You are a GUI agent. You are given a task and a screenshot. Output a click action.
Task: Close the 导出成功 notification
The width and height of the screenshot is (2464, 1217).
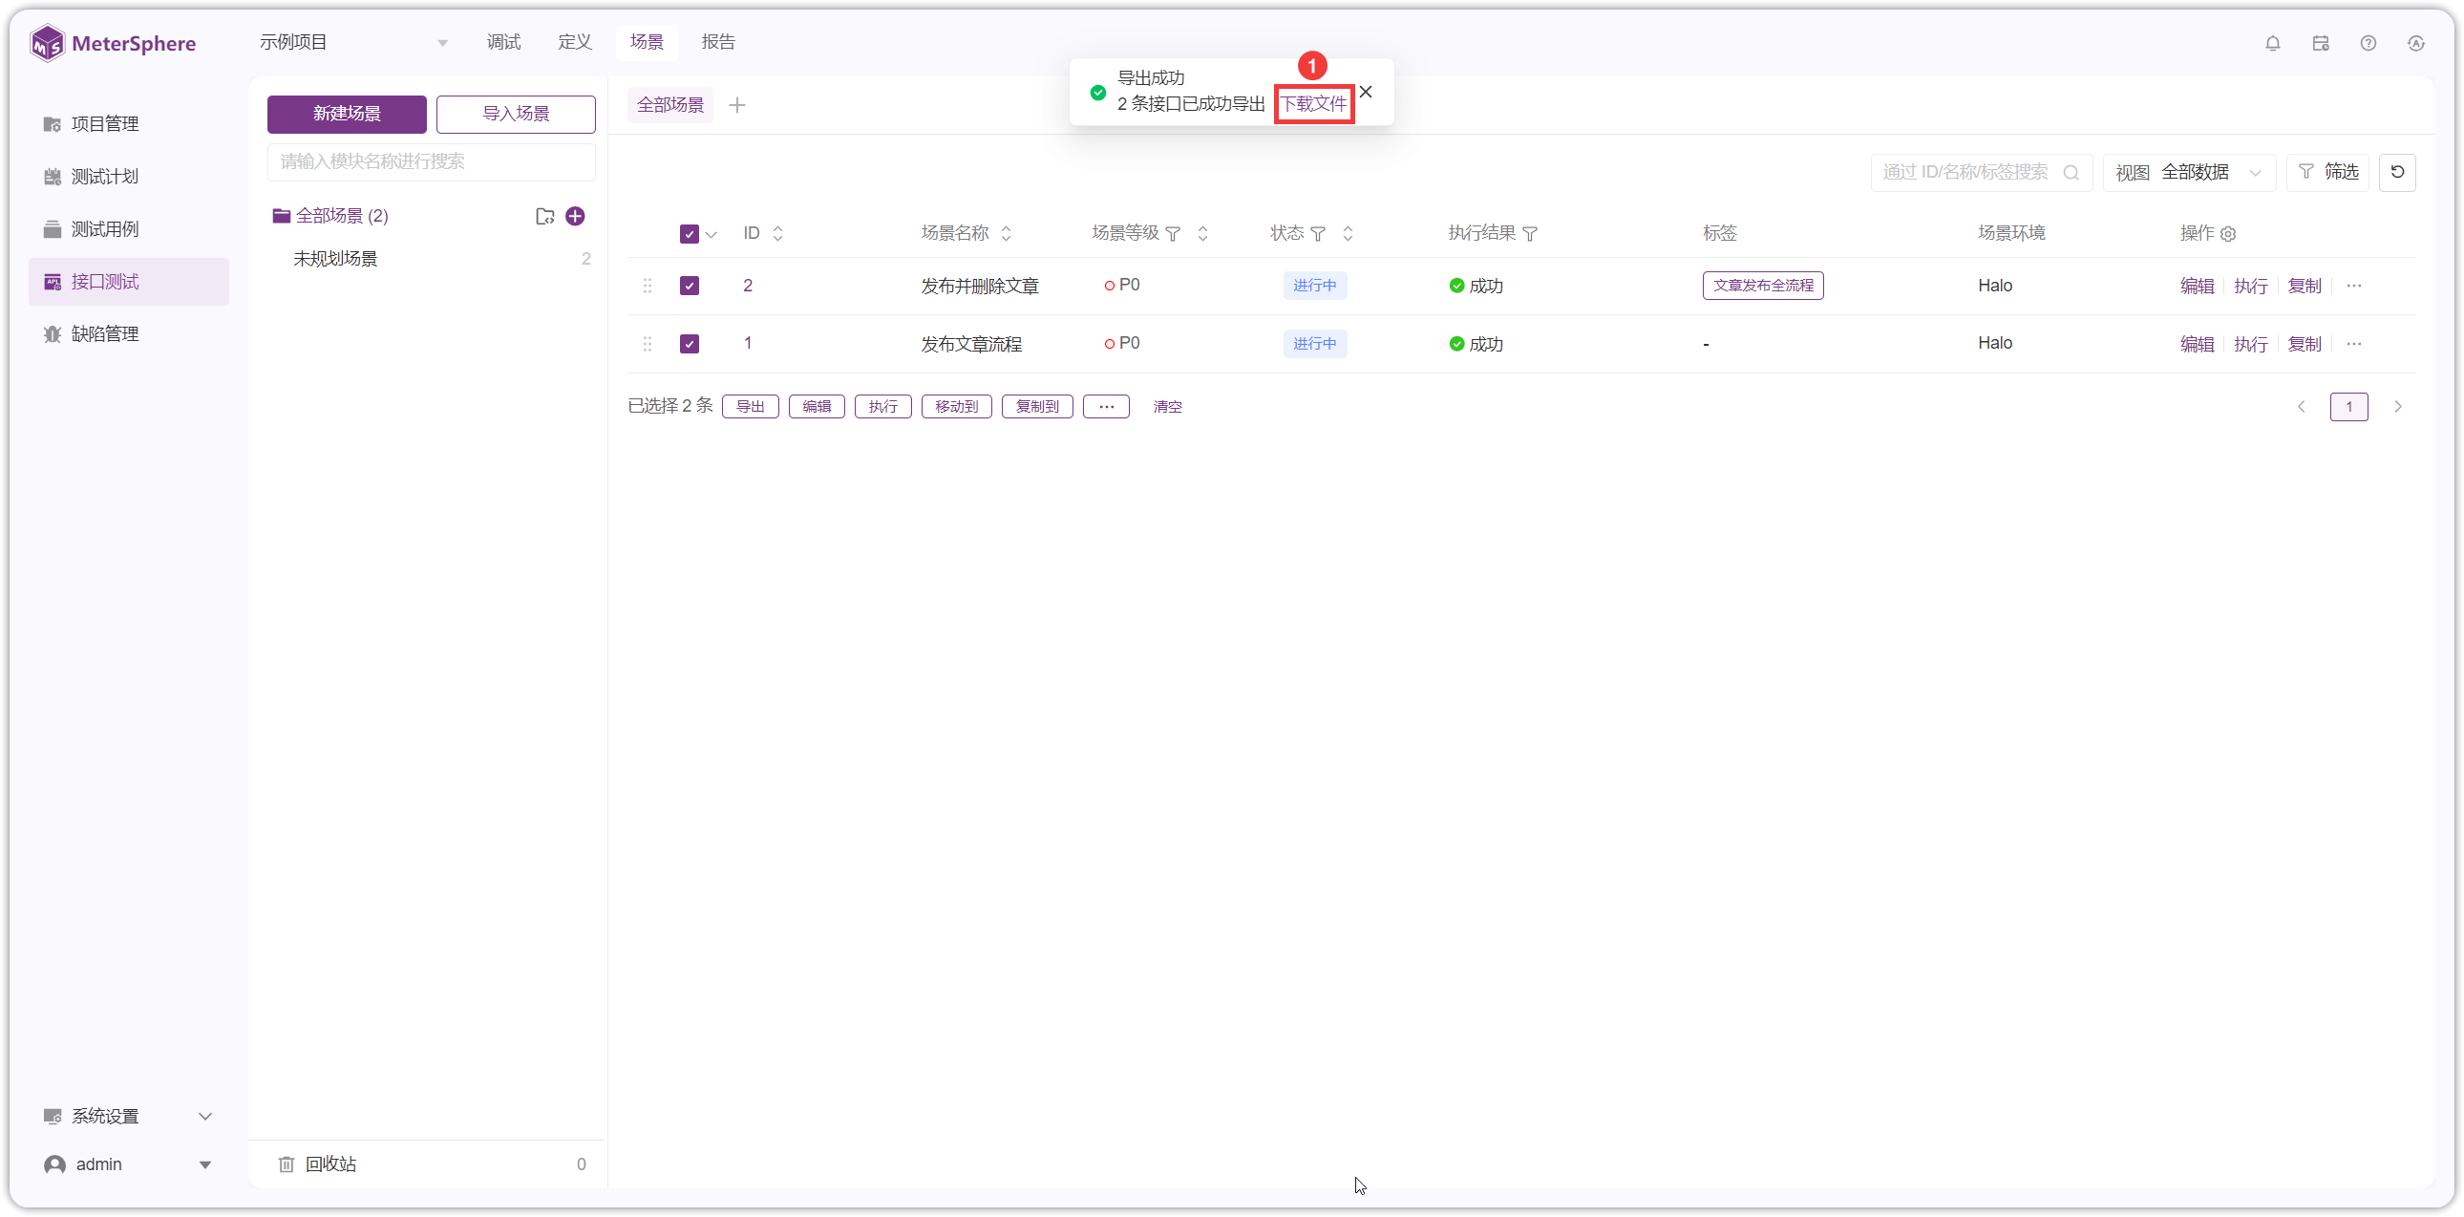click(1366, 92)
